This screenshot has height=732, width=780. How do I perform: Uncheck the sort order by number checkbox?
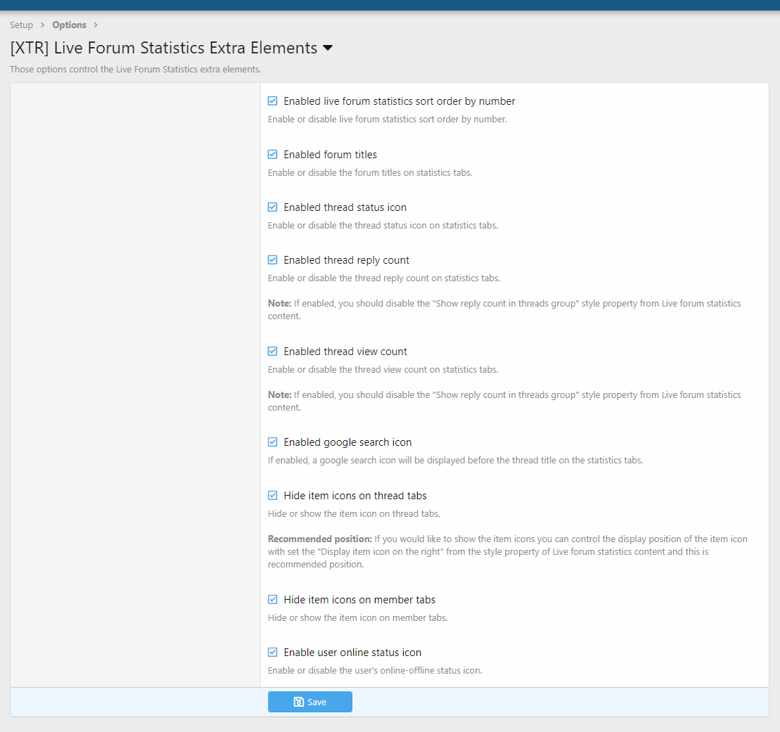[x=273, y=101]
